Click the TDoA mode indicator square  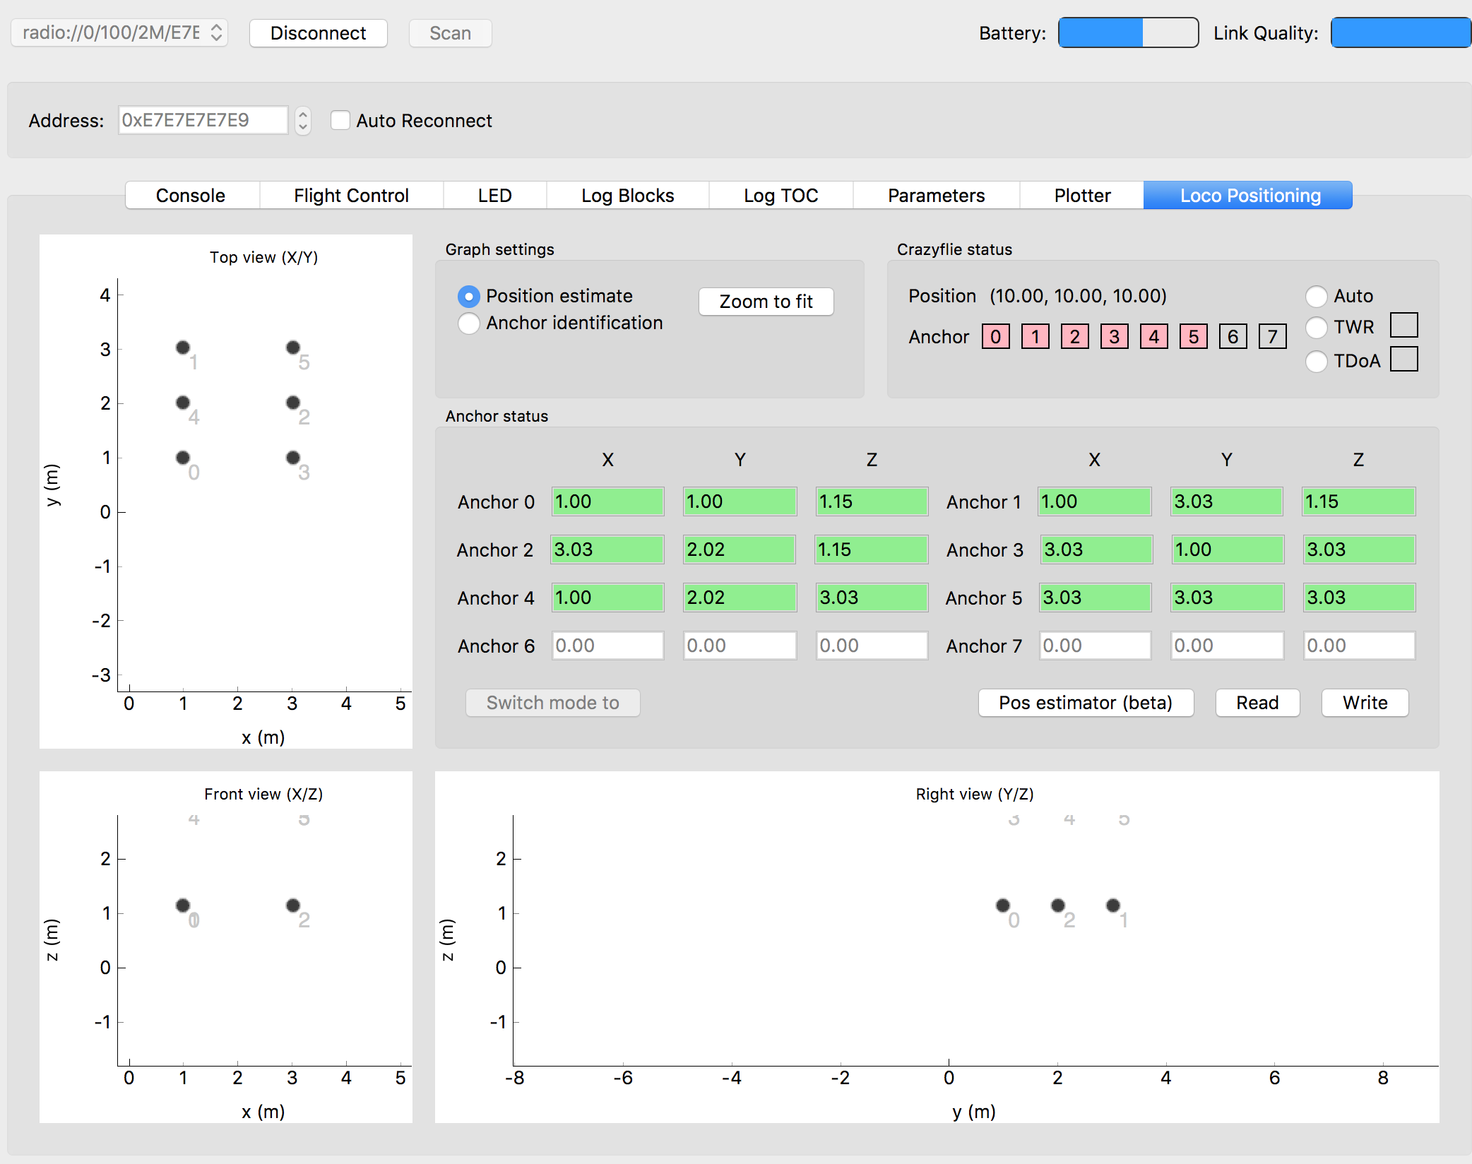[x=1403, y=359]
